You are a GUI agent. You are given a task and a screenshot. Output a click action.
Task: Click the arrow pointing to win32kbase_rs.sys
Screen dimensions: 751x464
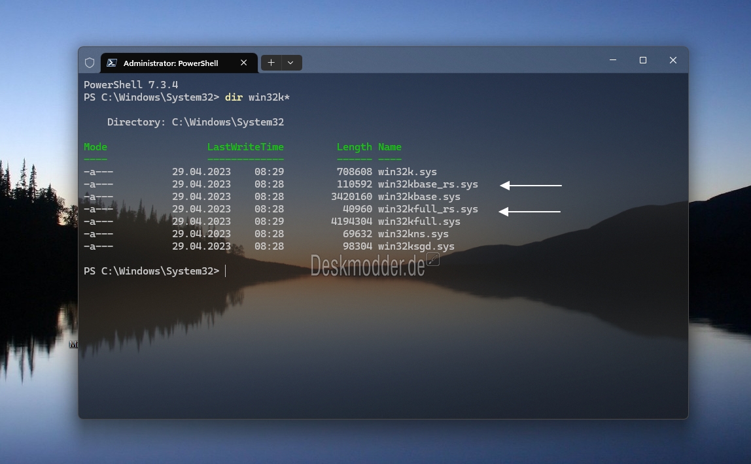(x=531, y=185)
